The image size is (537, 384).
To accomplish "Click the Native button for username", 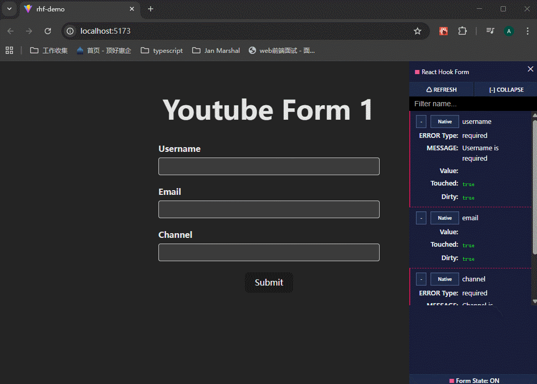I will [445, 122].
